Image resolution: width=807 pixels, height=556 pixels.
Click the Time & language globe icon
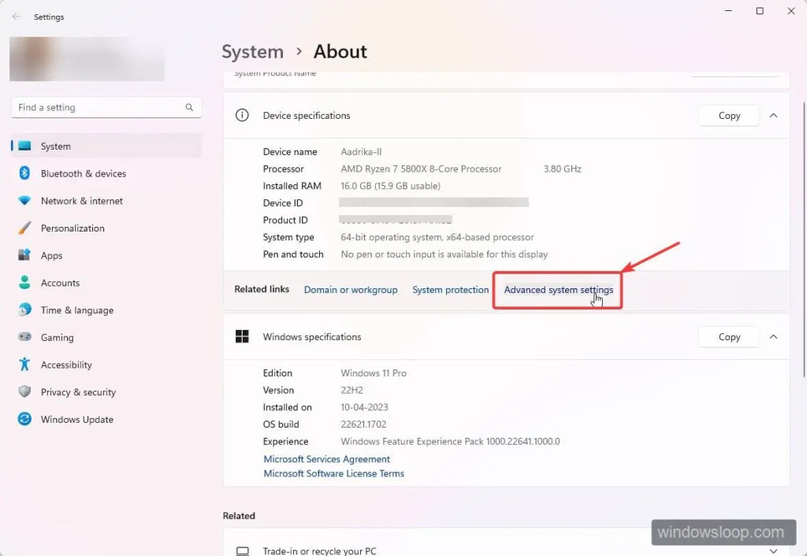[24, 310]
